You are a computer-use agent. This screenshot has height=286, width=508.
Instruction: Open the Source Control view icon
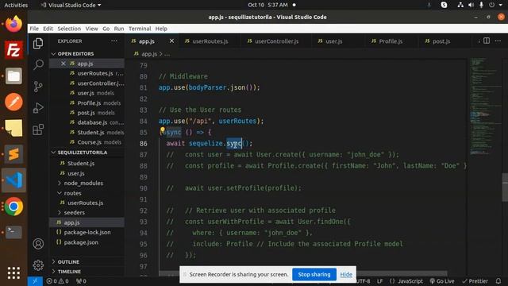[38, 87]
